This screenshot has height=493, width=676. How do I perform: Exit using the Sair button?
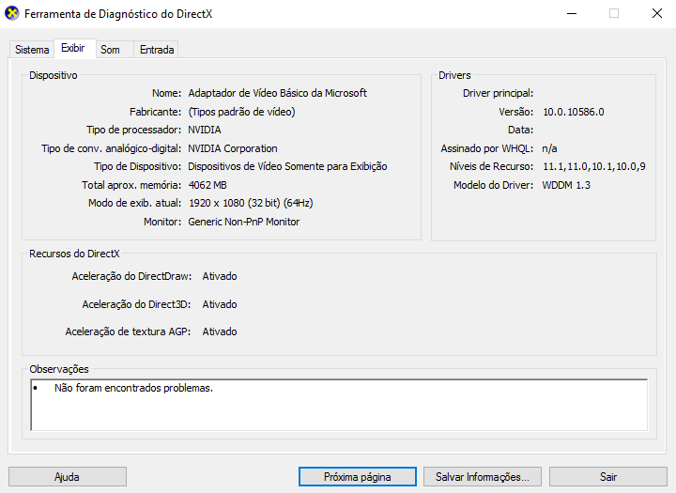click(x=607, y=477)
